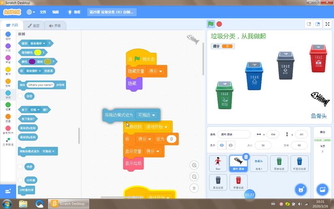
Task: Switch to small stage layout
Action: (309, 24)
